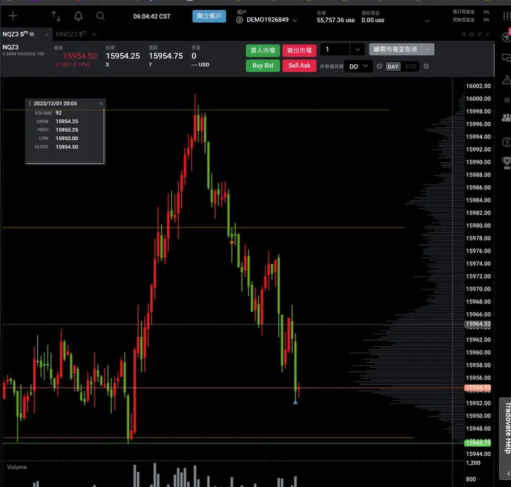Add a new chart tab
This screenshot has height=487, width=511.
point(94,35)
